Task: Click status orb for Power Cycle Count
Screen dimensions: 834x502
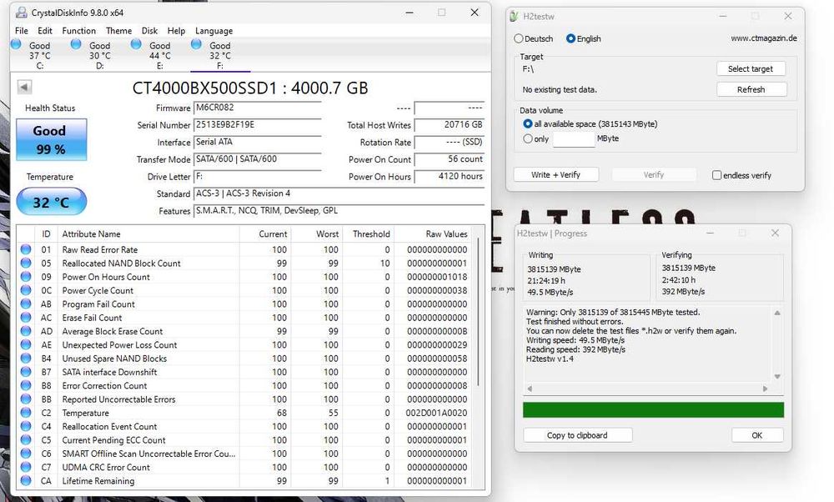Action: pos(26,290)
